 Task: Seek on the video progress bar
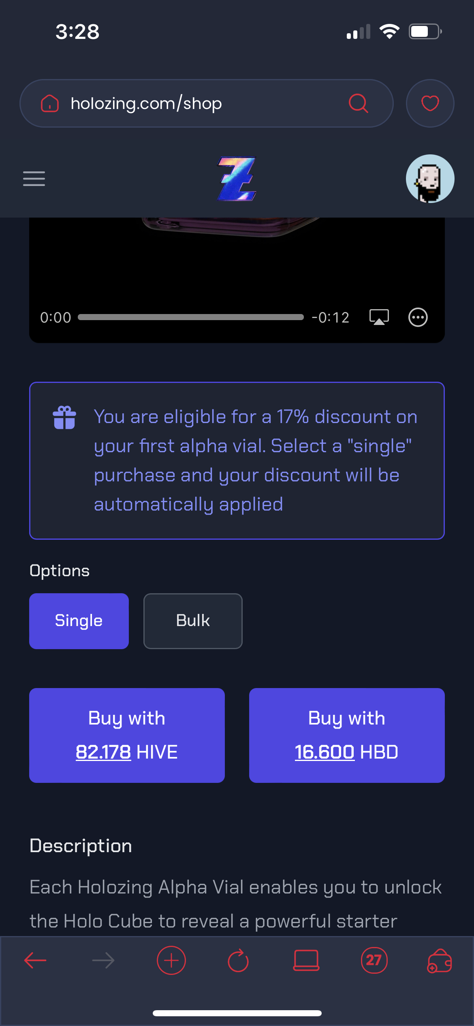191,317
